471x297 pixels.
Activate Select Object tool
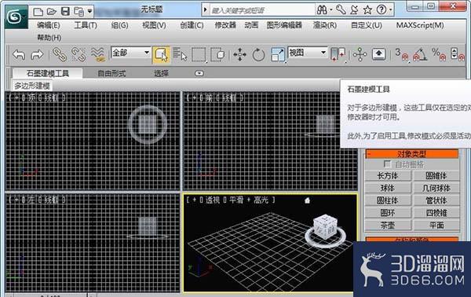click(161, 55)
